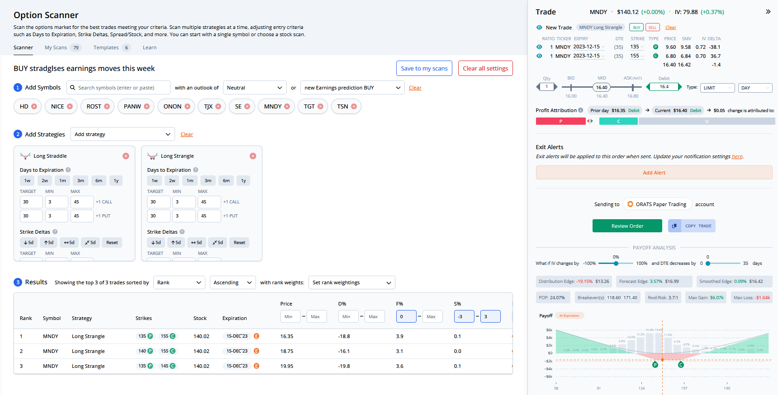Remove MNDY from the symbol list
Image resolution: width=778 pixels, height=395 pixels.
click(x=287, y=107)
